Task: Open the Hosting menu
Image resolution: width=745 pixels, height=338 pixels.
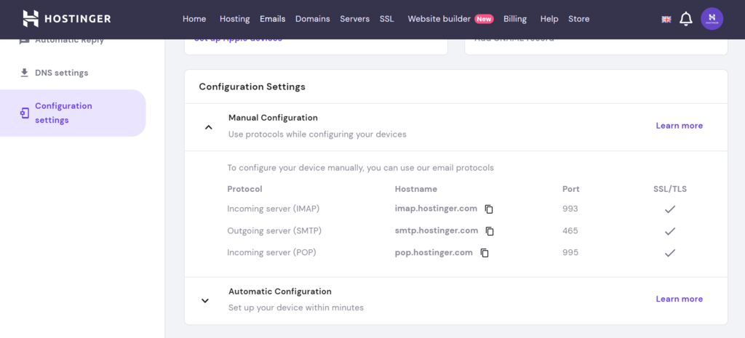Action: (x=234, y=19)
